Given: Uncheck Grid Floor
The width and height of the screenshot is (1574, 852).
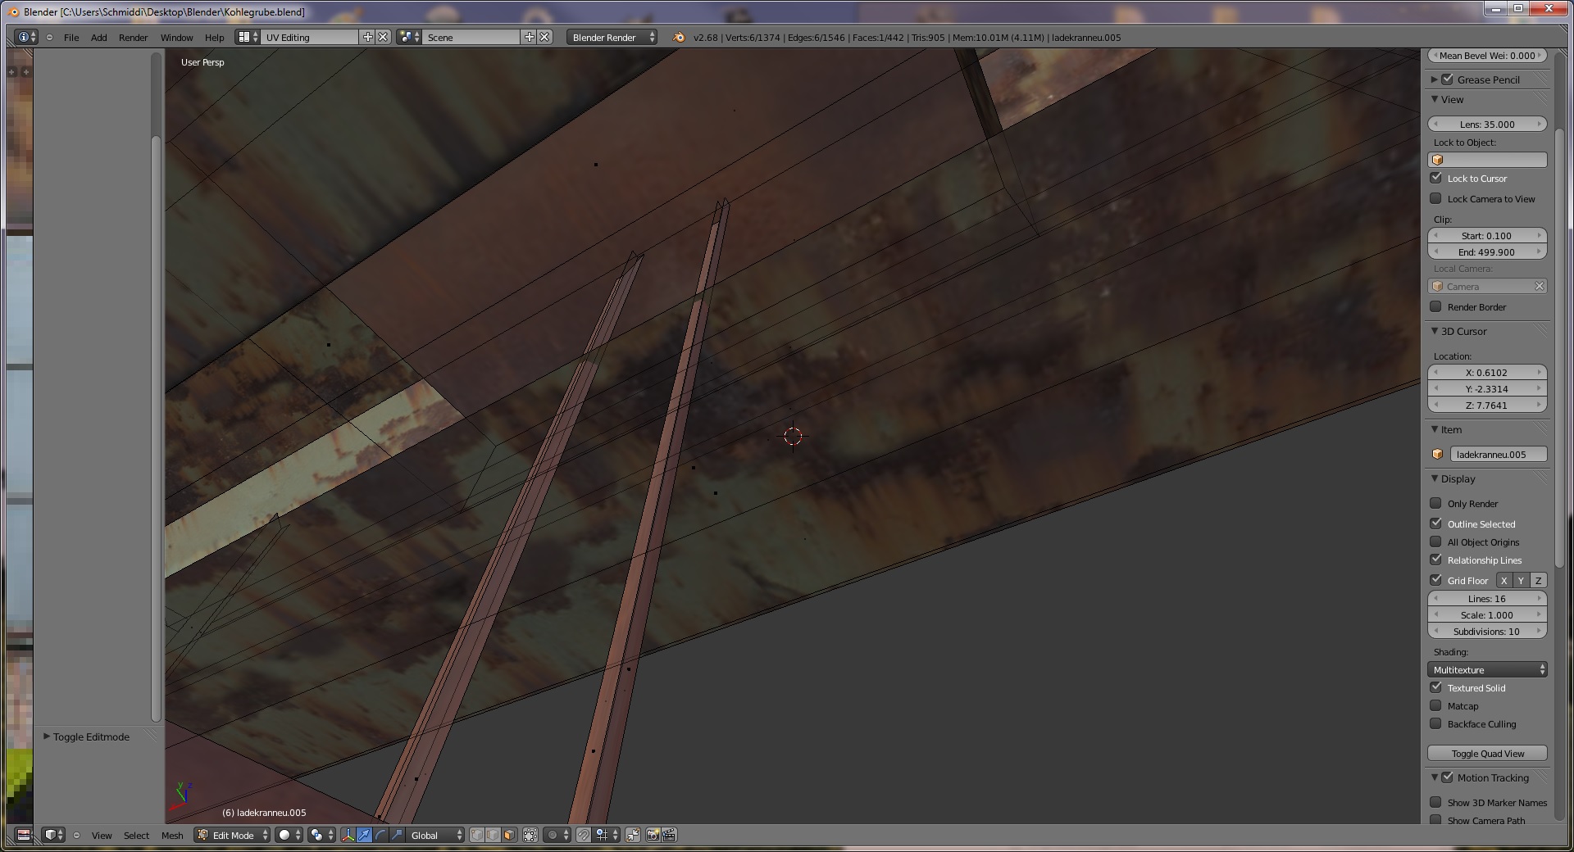Looking at the screenshot, I should tap(1435, 580).
